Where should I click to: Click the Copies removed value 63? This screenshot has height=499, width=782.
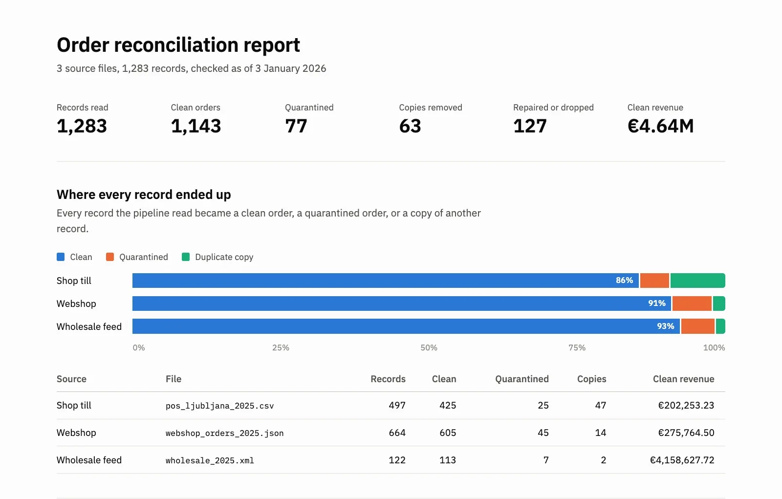tap(410, 126)
